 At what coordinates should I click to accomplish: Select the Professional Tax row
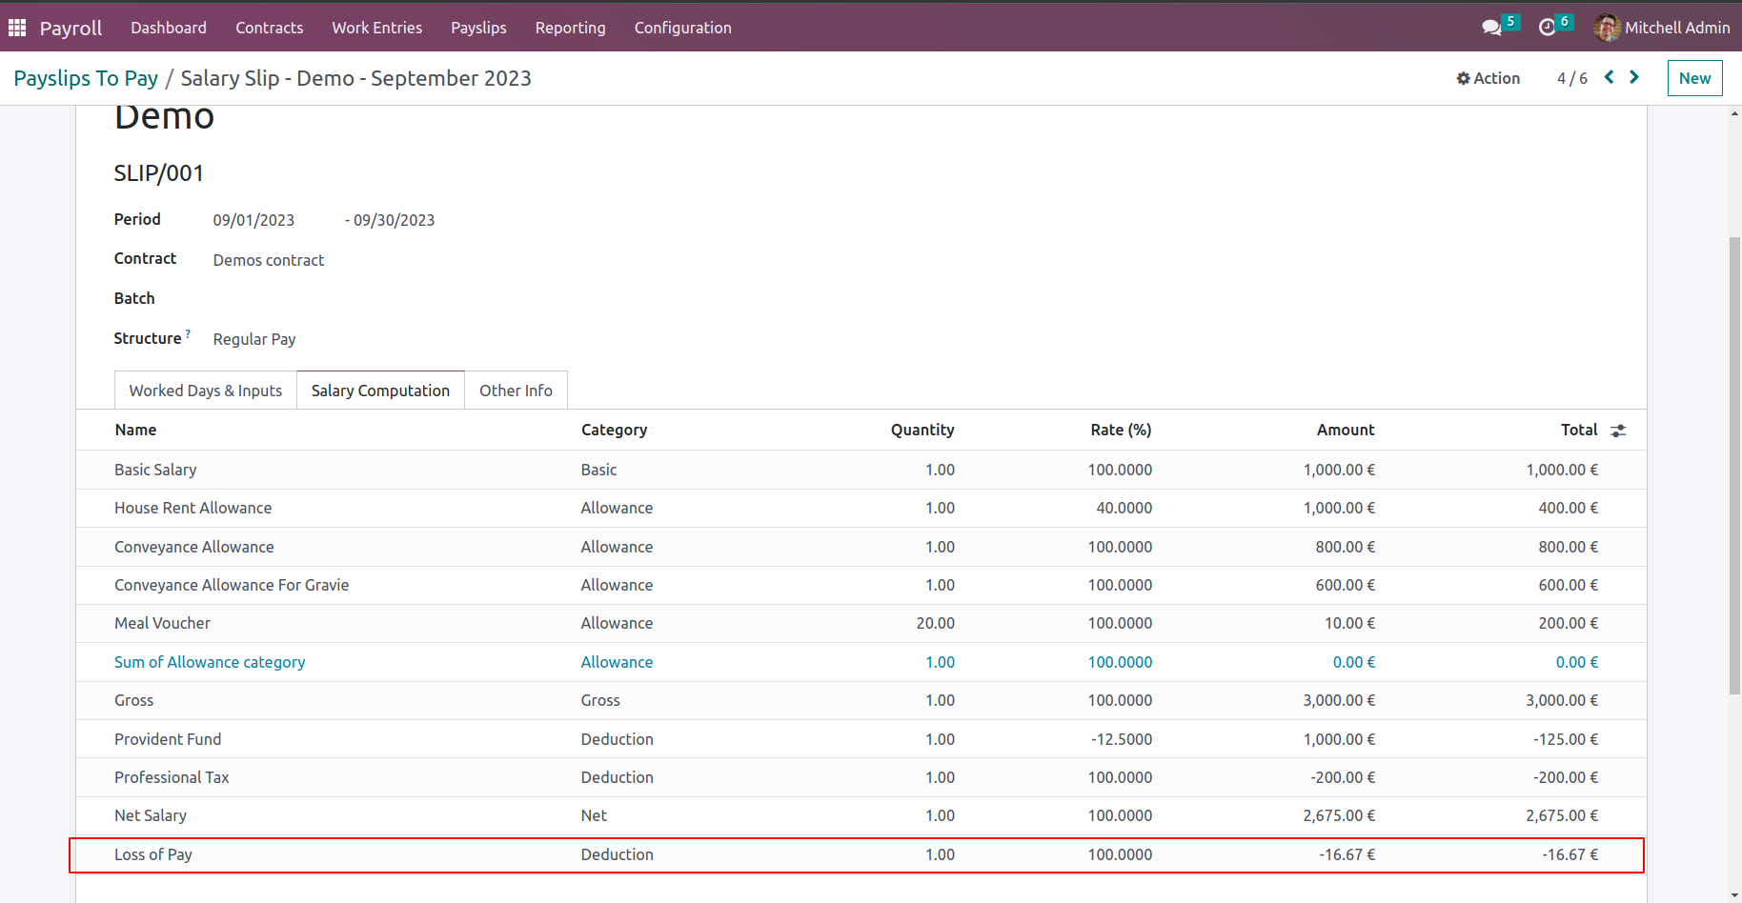coord(861,777)
